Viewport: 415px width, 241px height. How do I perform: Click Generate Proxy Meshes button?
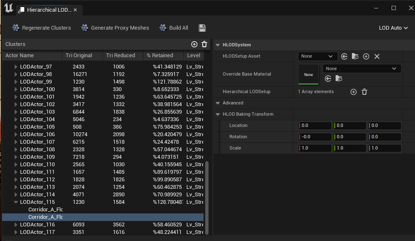click(x=115, y=28)
